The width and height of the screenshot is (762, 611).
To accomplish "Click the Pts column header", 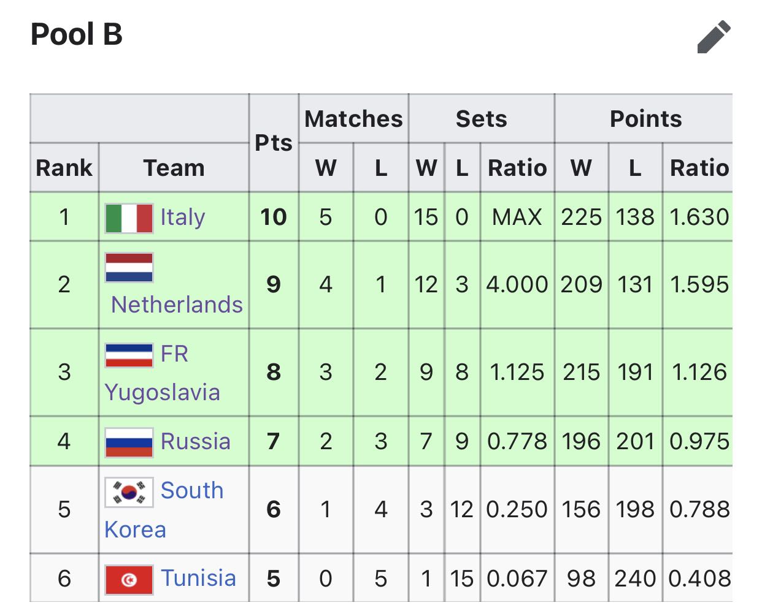I will [x=274, y=143].
